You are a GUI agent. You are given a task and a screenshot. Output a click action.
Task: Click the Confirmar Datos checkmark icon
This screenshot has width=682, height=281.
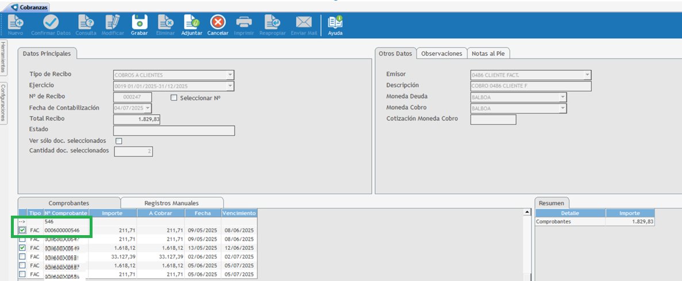coord(51,23)
